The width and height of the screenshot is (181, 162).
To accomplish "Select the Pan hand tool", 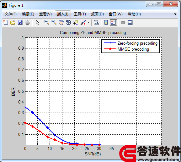I will pos(61,22).
